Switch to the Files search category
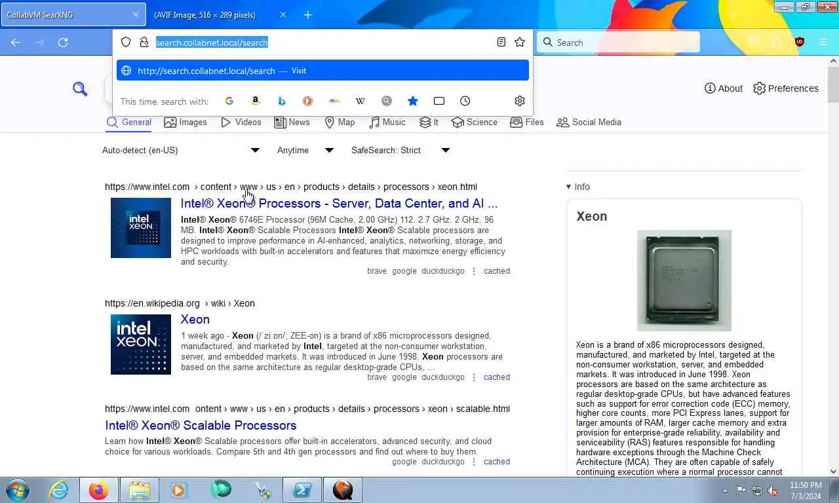This screenshot has height=503, width=839. pyautogui.click(x=527, y=122)
